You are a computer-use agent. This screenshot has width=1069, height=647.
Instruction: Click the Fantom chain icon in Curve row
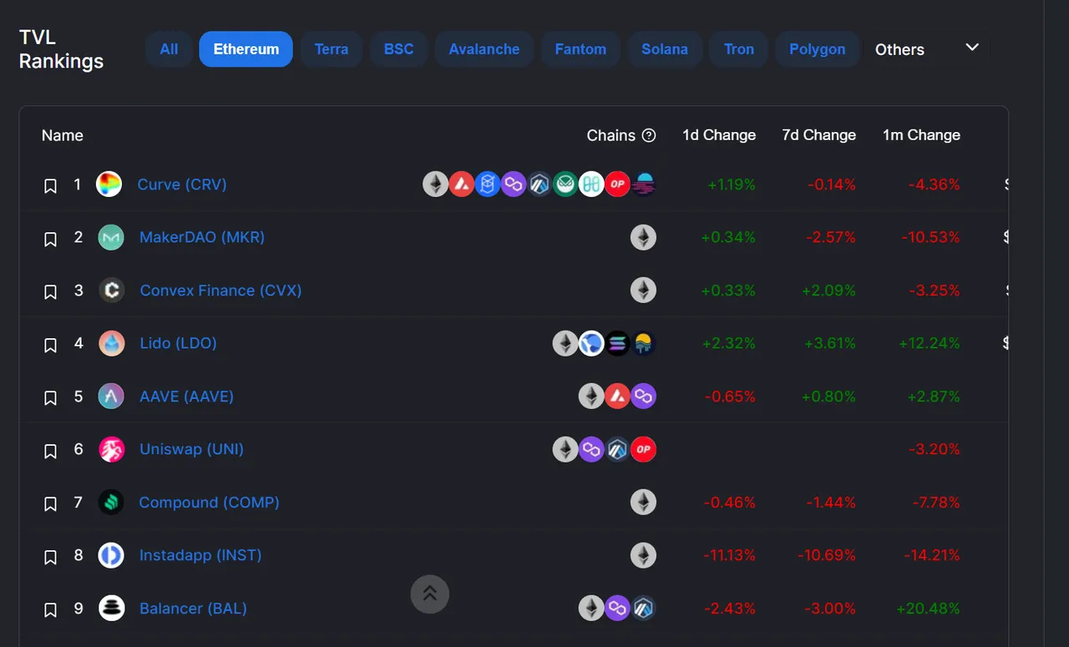coord(488,184)
